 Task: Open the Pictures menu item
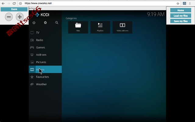45,62
